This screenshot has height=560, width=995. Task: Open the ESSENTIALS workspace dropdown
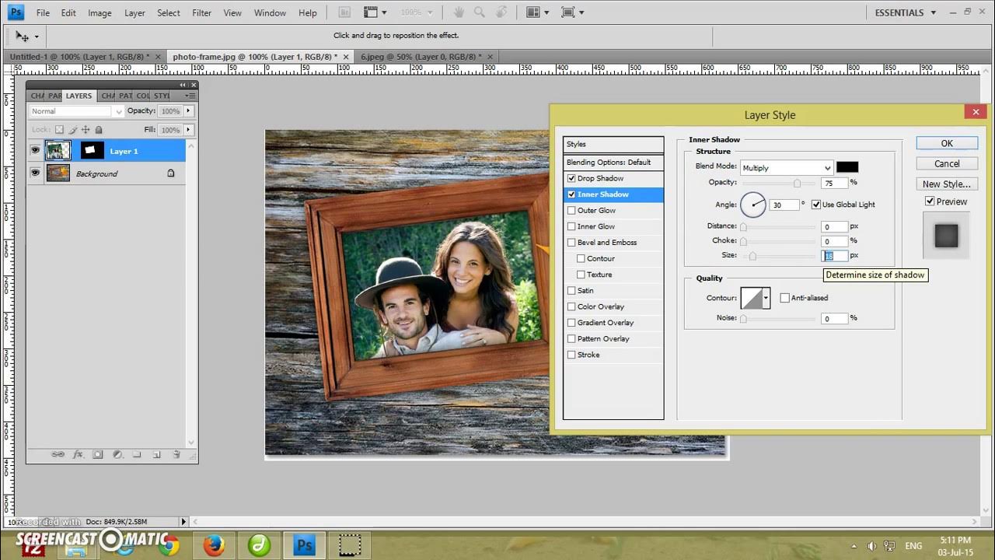coord(904,12)
